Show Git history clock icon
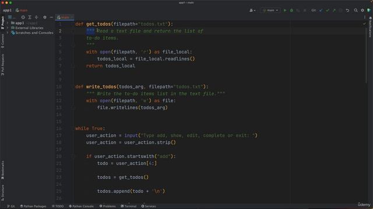Screen dimensions: 373x209 click(x=340, y=10)
